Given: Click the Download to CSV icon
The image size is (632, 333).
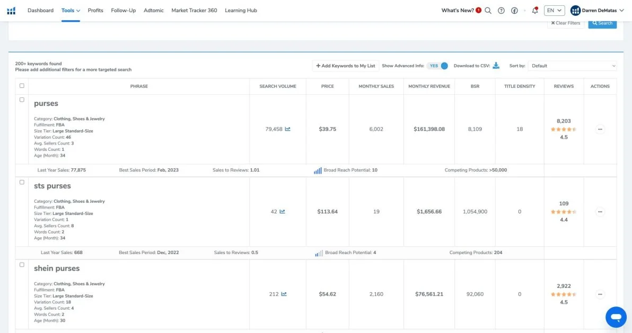Looking at the screenshot, I should [x=496, y=66].
